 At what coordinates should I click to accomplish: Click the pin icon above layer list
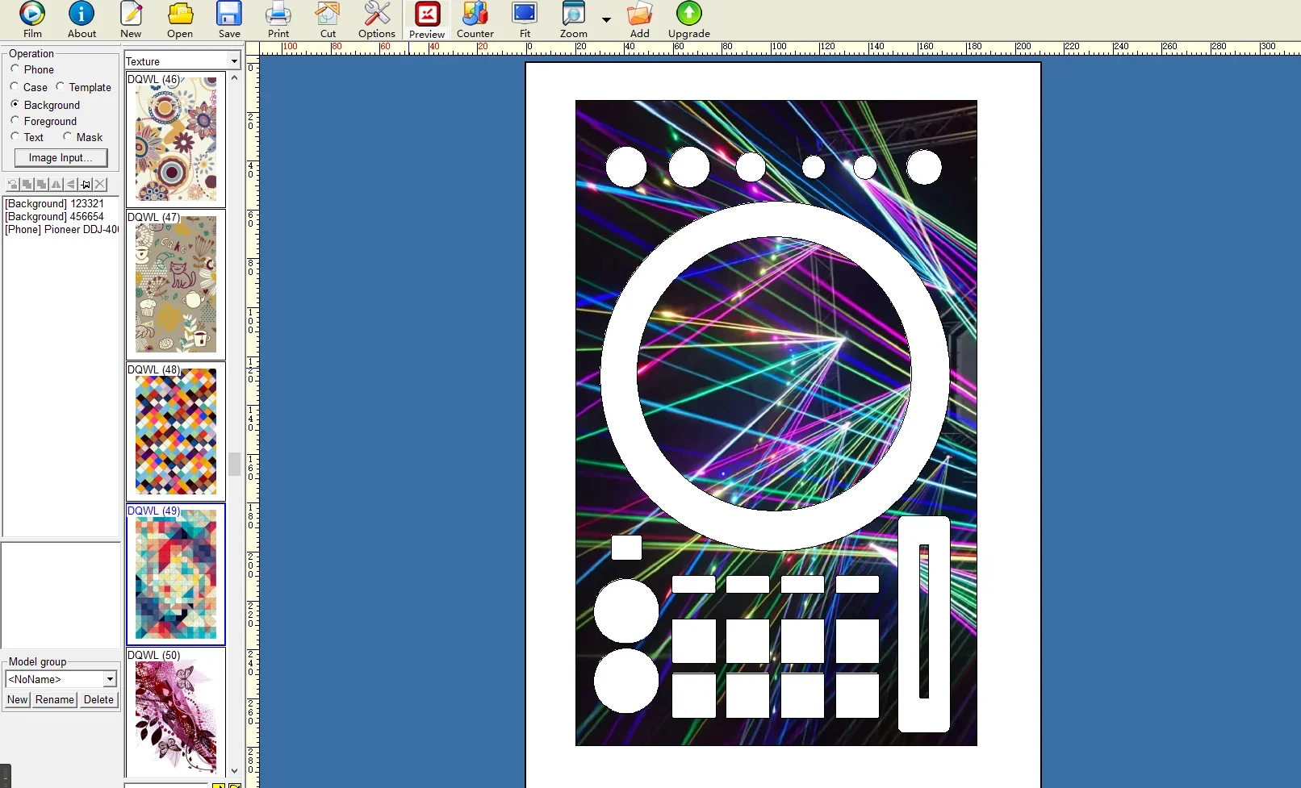pyautogui.click(x=86, y=185)
